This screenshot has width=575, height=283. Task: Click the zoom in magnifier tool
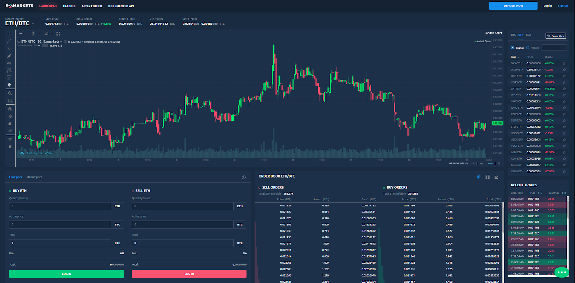[10, 93]
